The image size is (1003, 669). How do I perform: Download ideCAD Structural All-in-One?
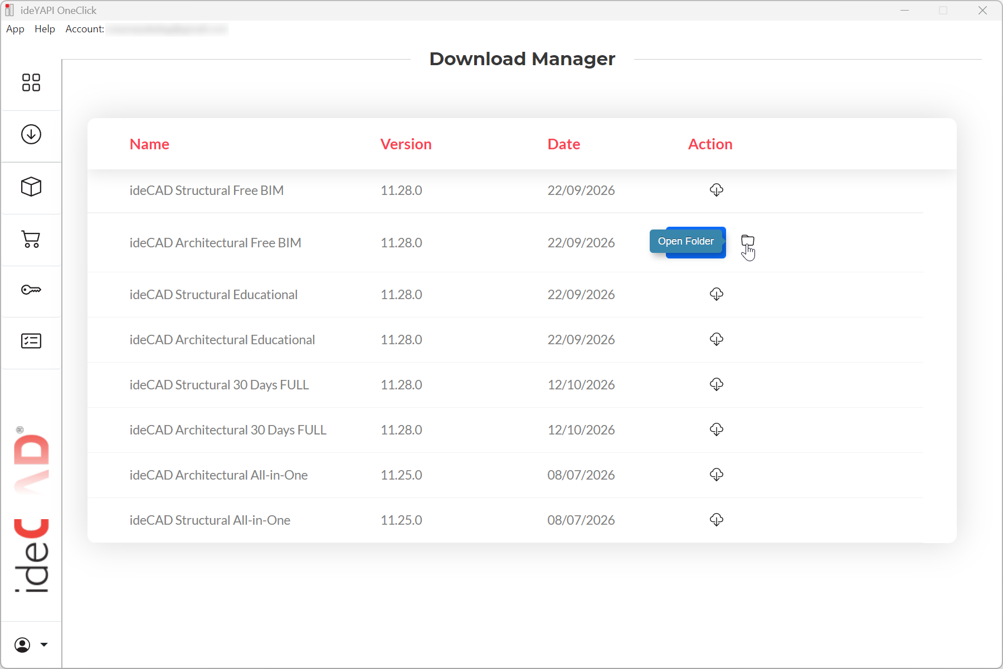click(717, 520)
